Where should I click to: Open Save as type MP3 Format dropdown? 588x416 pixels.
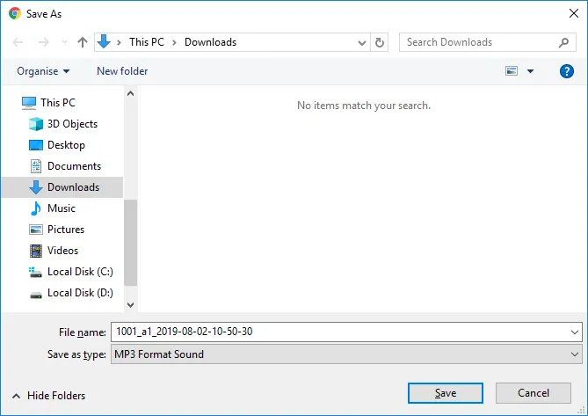coord(346,354)
